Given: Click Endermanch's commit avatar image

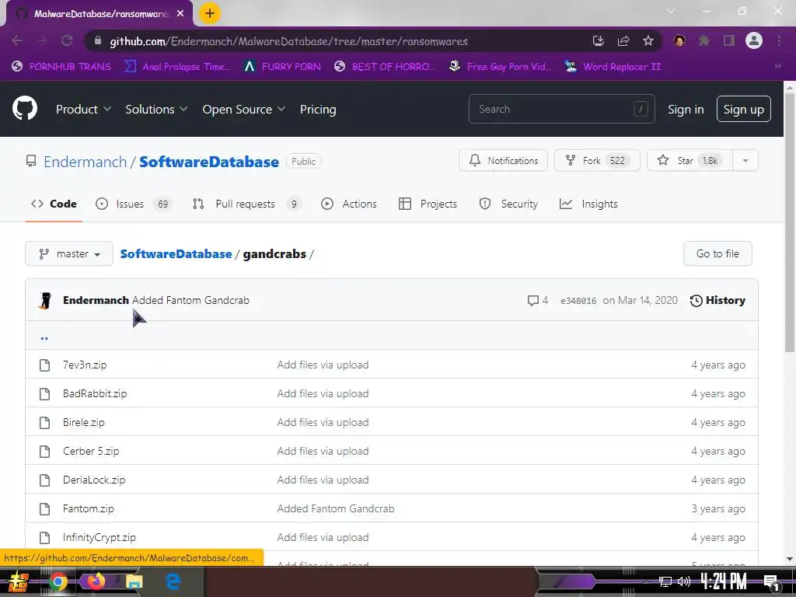Looking at the screenshot, I should (x=46, y=301).
